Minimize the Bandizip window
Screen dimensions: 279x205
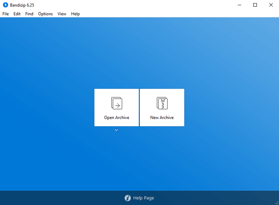pos(240,5)
